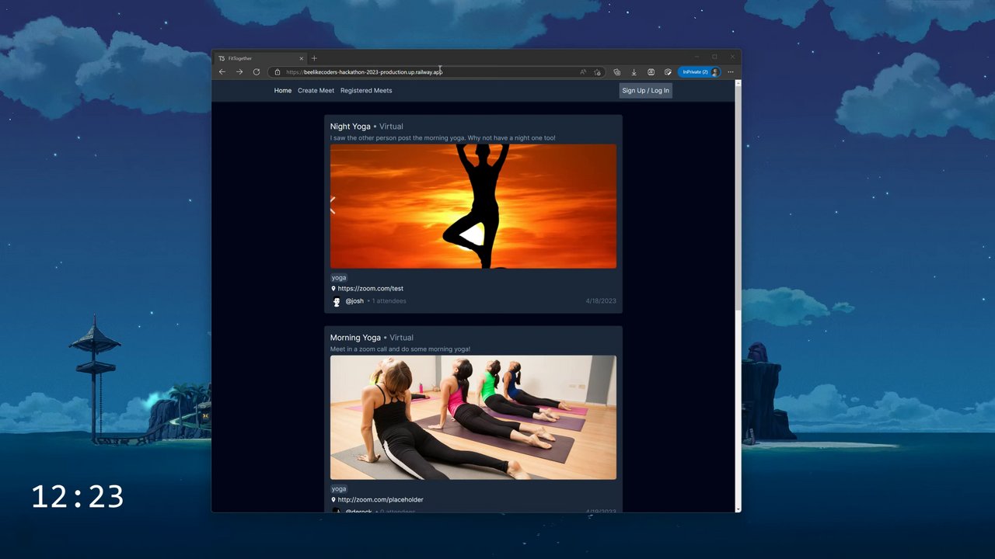Viewport: 995px width, 559px height.
Task: Open the Read aloud icon in address bar
Action: click(x=583, y=72)
